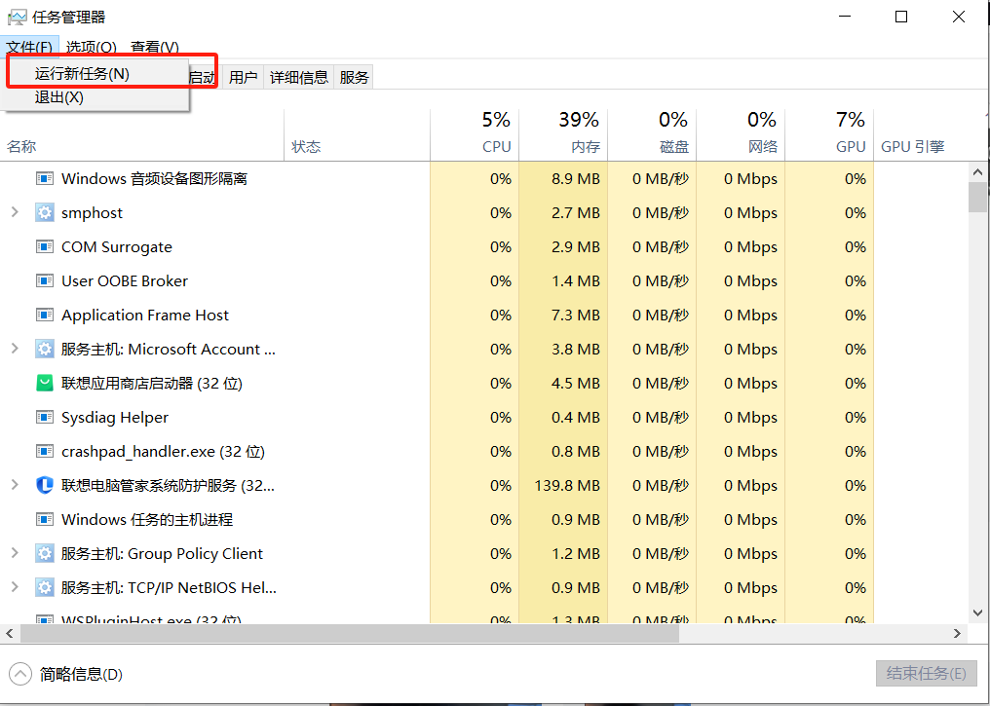Click the 4.5 MB memory value
The image size is (990, 706).
coord(576,383)
